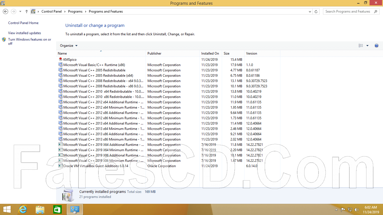This screenshot has width=383, height=215.
Task: Click the change view icon
Action: point(361,46)
